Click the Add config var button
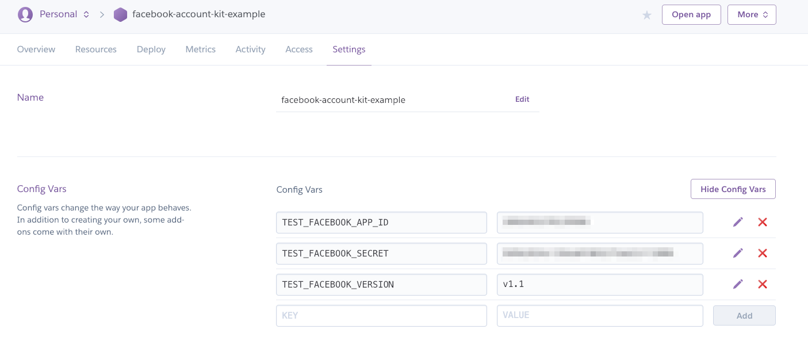The height and width of the screenshot is (356, 808). (744, 316)
